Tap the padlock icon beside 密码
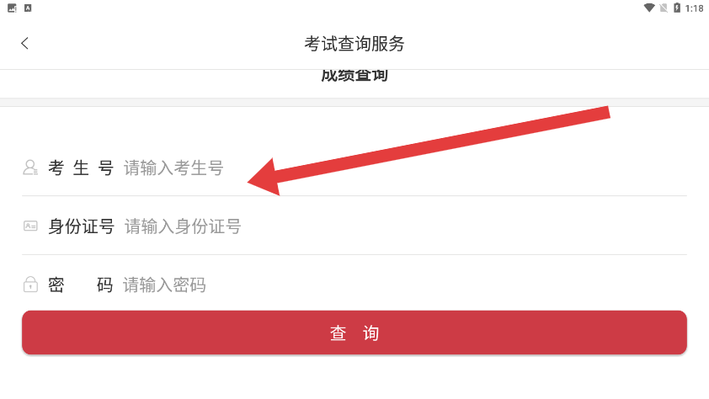Screen dimensions: 709x399 (x=30, y=285)
